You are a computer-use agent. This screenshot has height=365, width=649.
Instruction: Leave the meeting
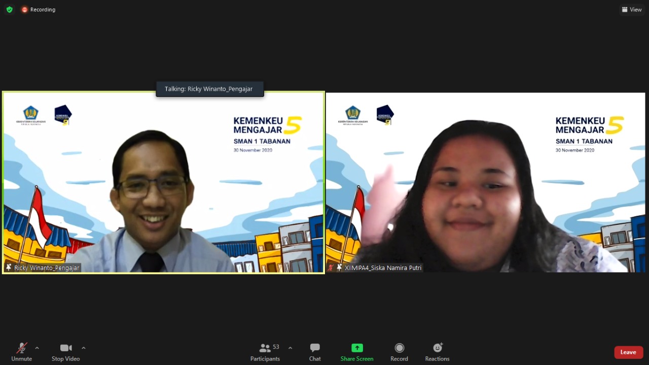tap(628, 352)
